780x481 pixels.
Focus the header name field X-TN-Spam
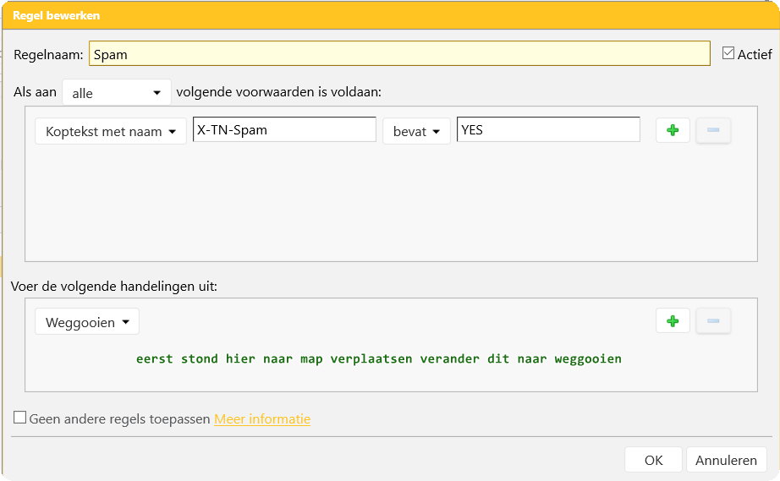click(x=284, y=130)
